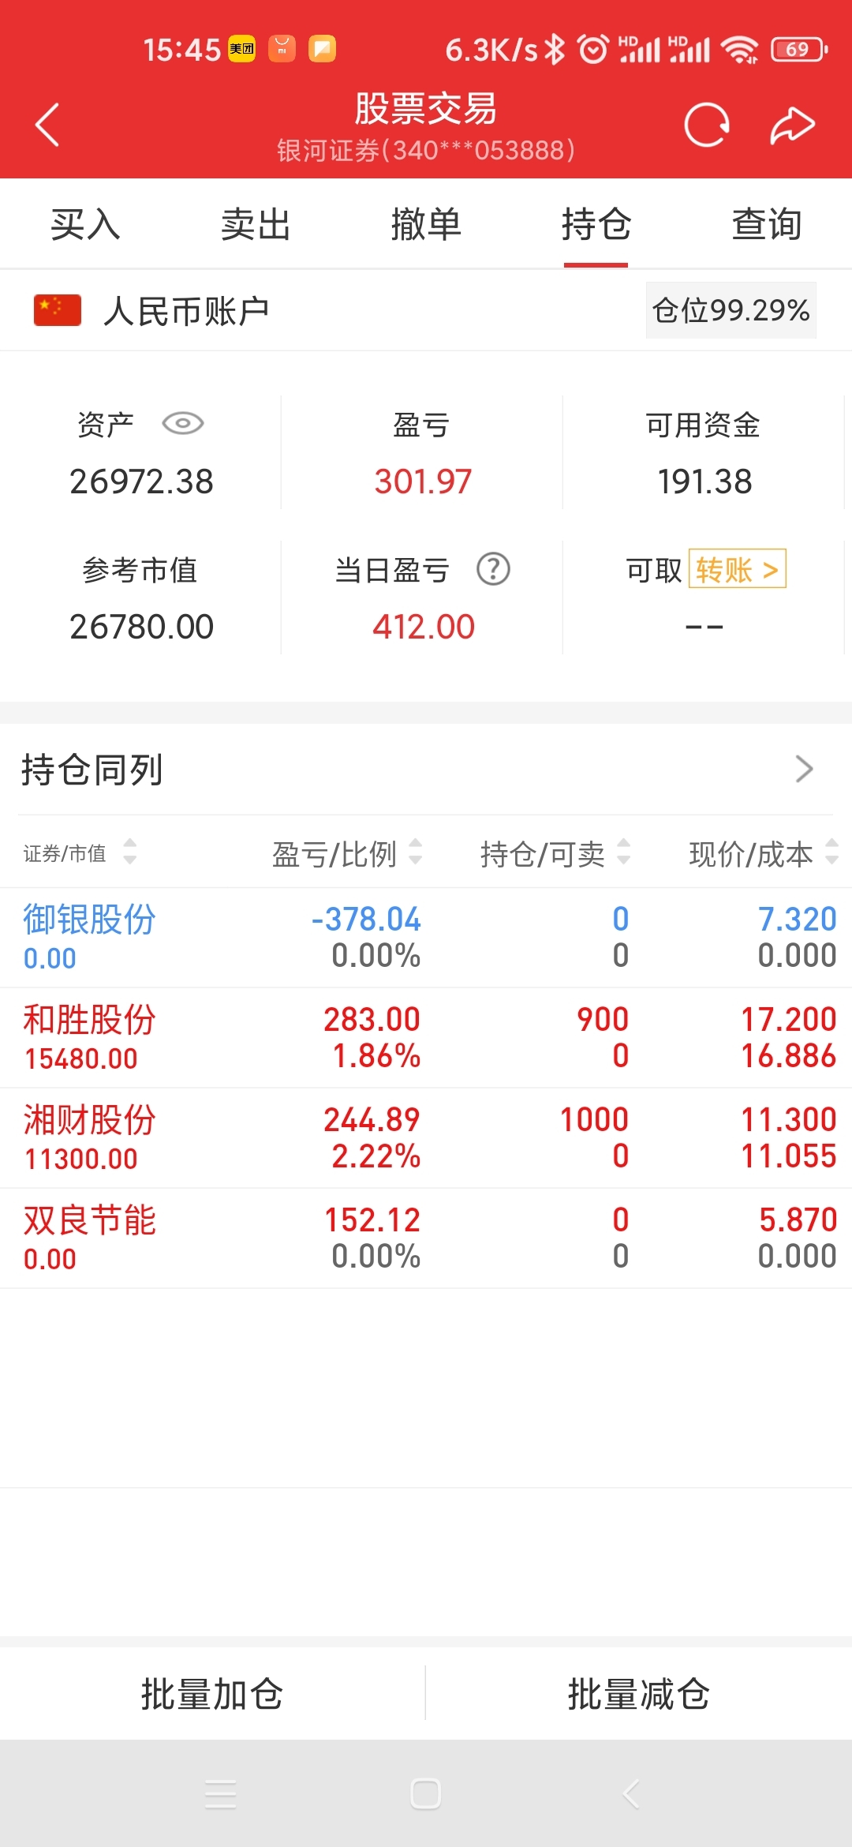852x1847 pixels.
Task: Sort holdings by 现价/成本
Action: click(x=764, y=853)
